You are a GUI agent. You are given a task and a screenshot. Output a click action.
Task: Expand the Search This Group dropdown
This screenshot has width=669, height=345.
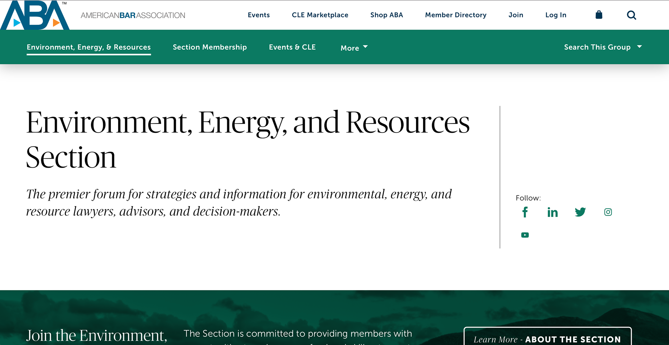pos(603,47)
